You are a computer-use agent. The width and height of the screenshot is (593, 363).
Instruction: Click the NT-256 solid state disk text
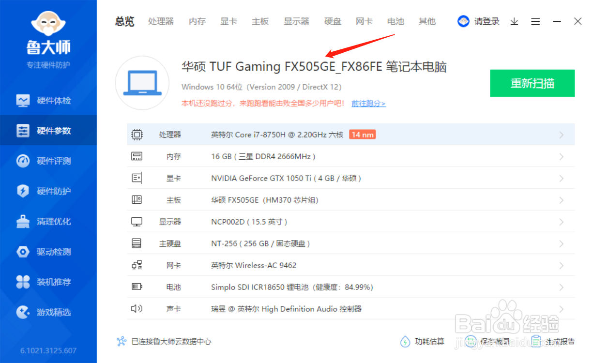click(x=260, y=243)
